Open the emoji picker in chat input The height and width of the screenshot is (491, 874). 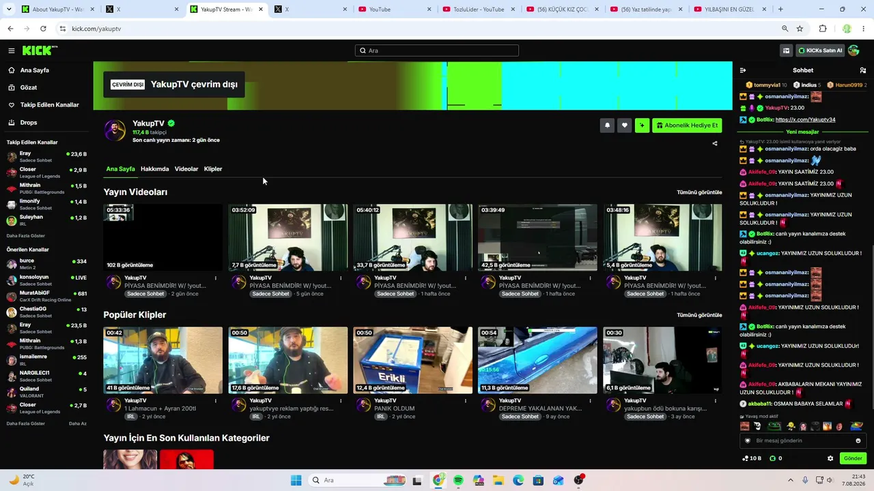pyautogui.click(x=858, y=441)
